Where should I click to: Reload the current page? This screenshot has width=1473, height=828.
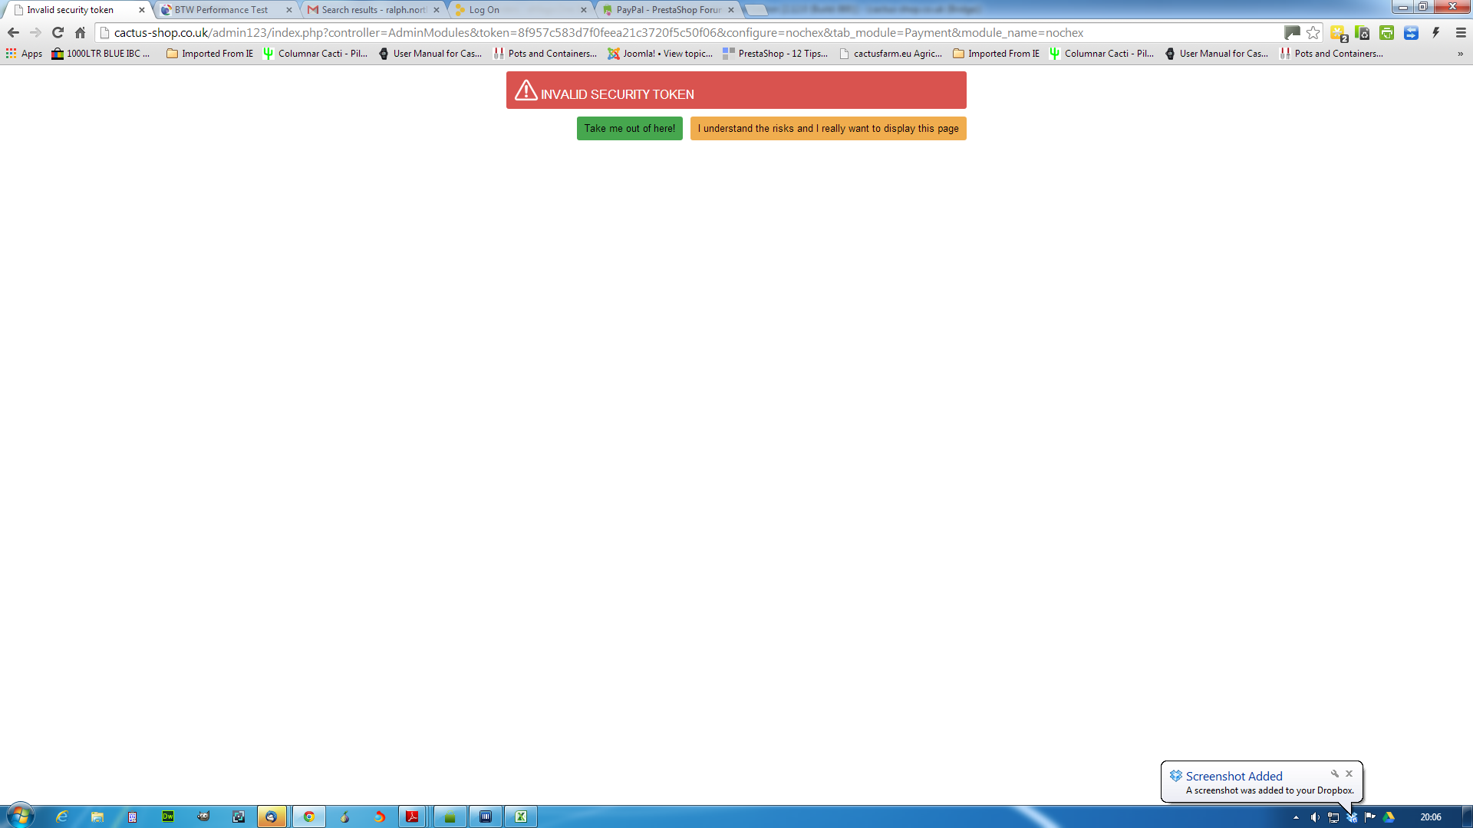58,33
